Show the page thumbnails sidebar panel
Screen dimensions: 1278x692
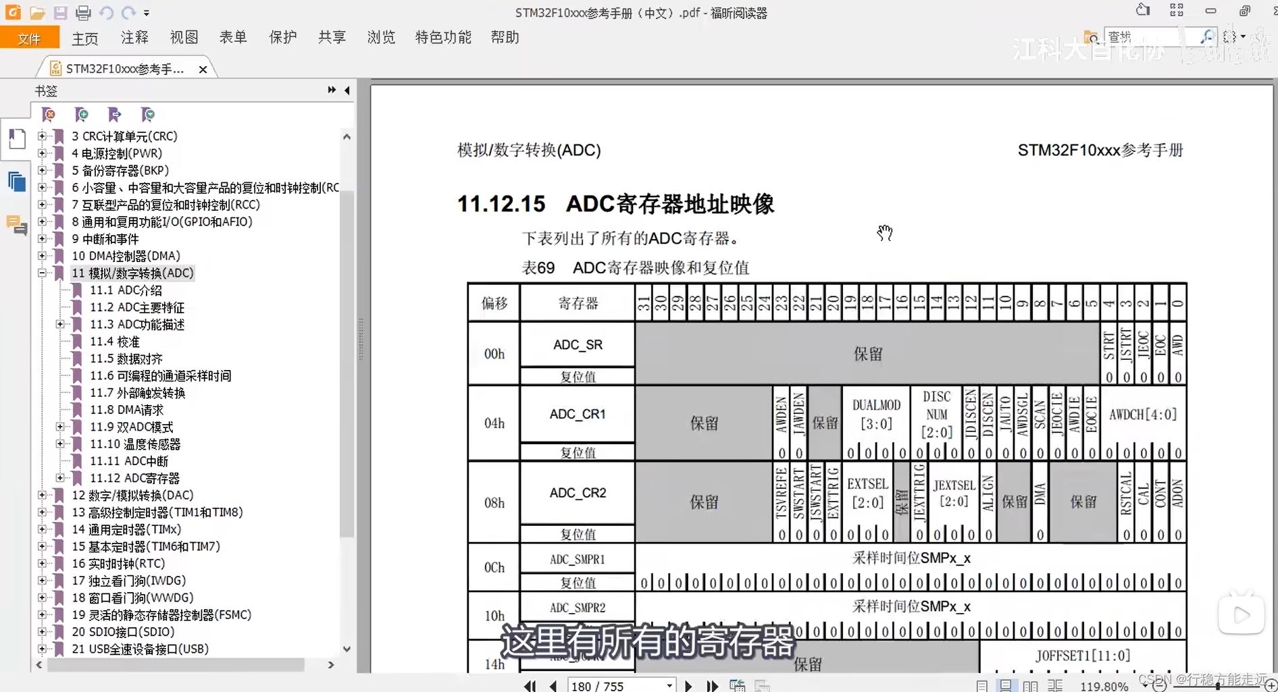[17, 139]
